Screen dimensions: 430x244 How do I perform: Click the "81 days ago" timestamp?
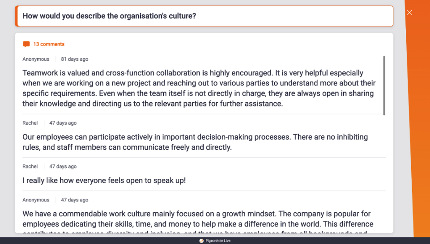tap(75, 59)
